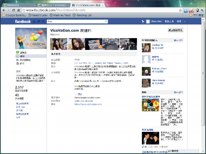Screen dimensions: 206x154
Task: Open the other bookmarks folder
Action: pyautogui.click(x=197, y=15)
